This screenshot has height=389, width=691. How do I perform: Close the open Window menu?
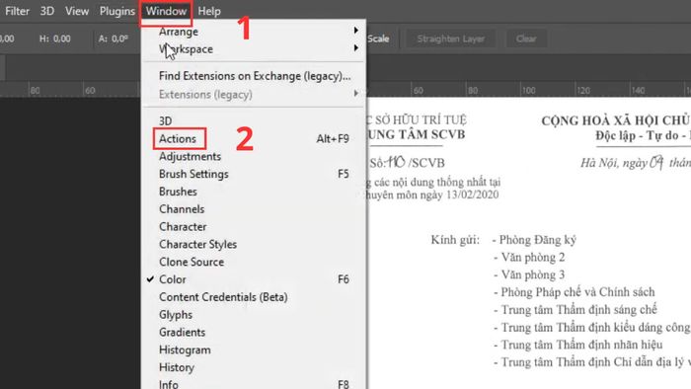tap(166, 11)
